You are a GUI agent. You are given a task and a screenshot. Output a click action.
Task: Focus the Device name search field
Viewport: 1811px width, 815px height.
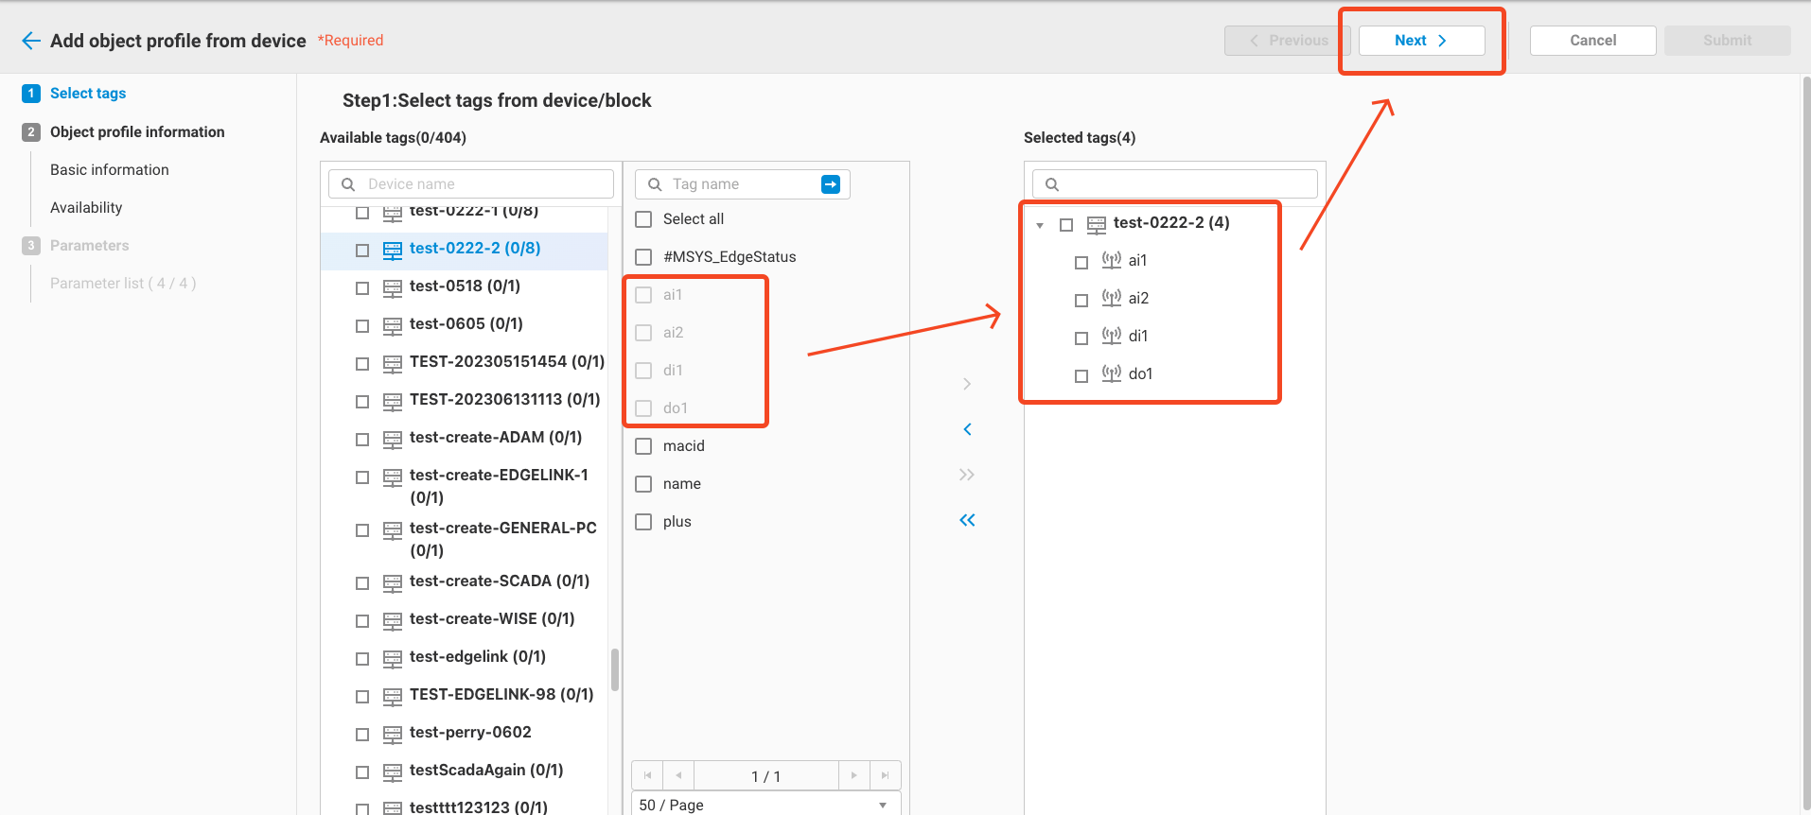483,184
